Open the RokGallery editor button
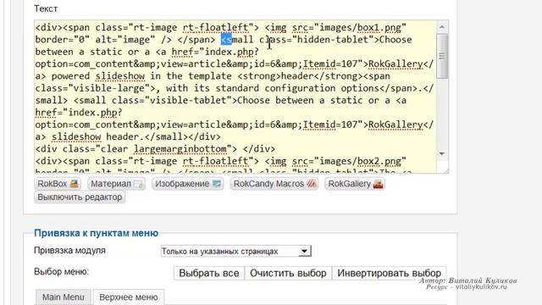Viewport: 542px width, 305px height. click(355, 184)
